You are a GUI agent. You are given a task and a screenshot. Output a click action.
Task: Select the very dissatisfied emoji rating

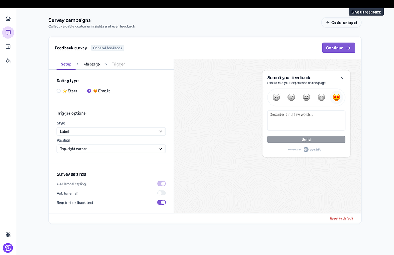276,97
